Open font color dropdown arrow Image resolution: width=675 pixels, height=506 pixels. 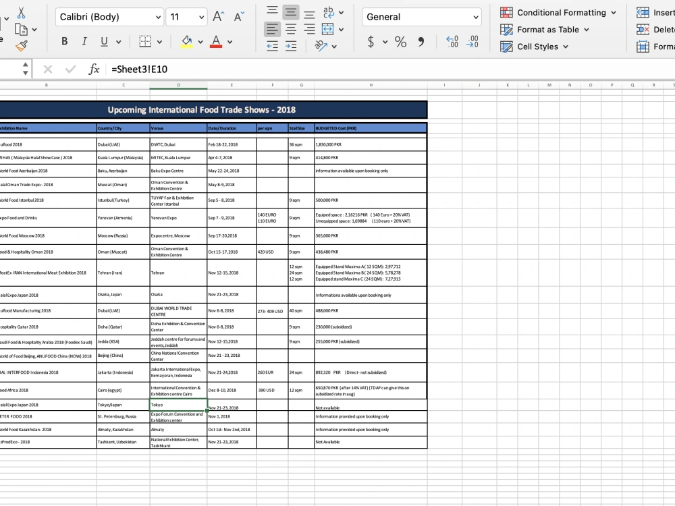point(230,42)
